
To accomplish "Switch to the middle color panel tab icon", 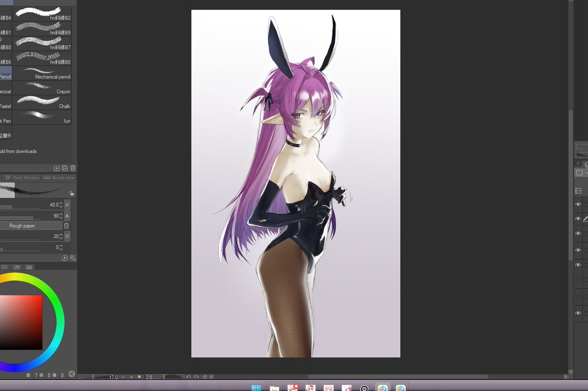I will [17, 267].
